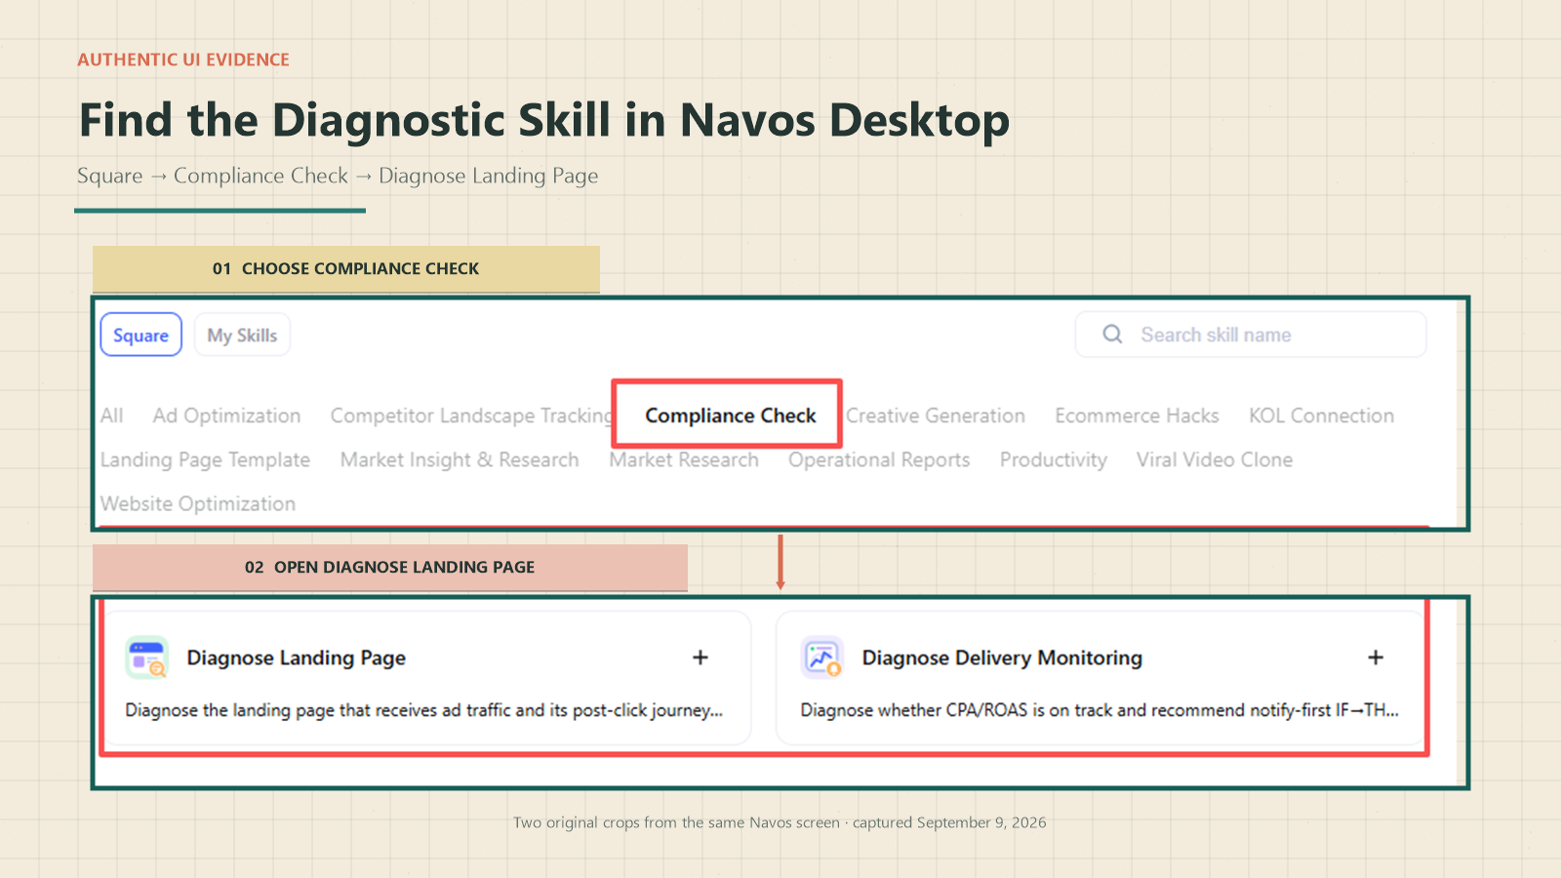Click the Diagnose Delivery Monitoring skill icon
This screenshot has height=878, width=1561.
tap(821, 658)
